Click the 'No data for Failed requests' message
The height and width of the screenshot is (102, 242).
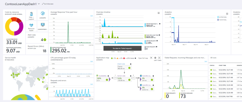(x=122, y=48)
